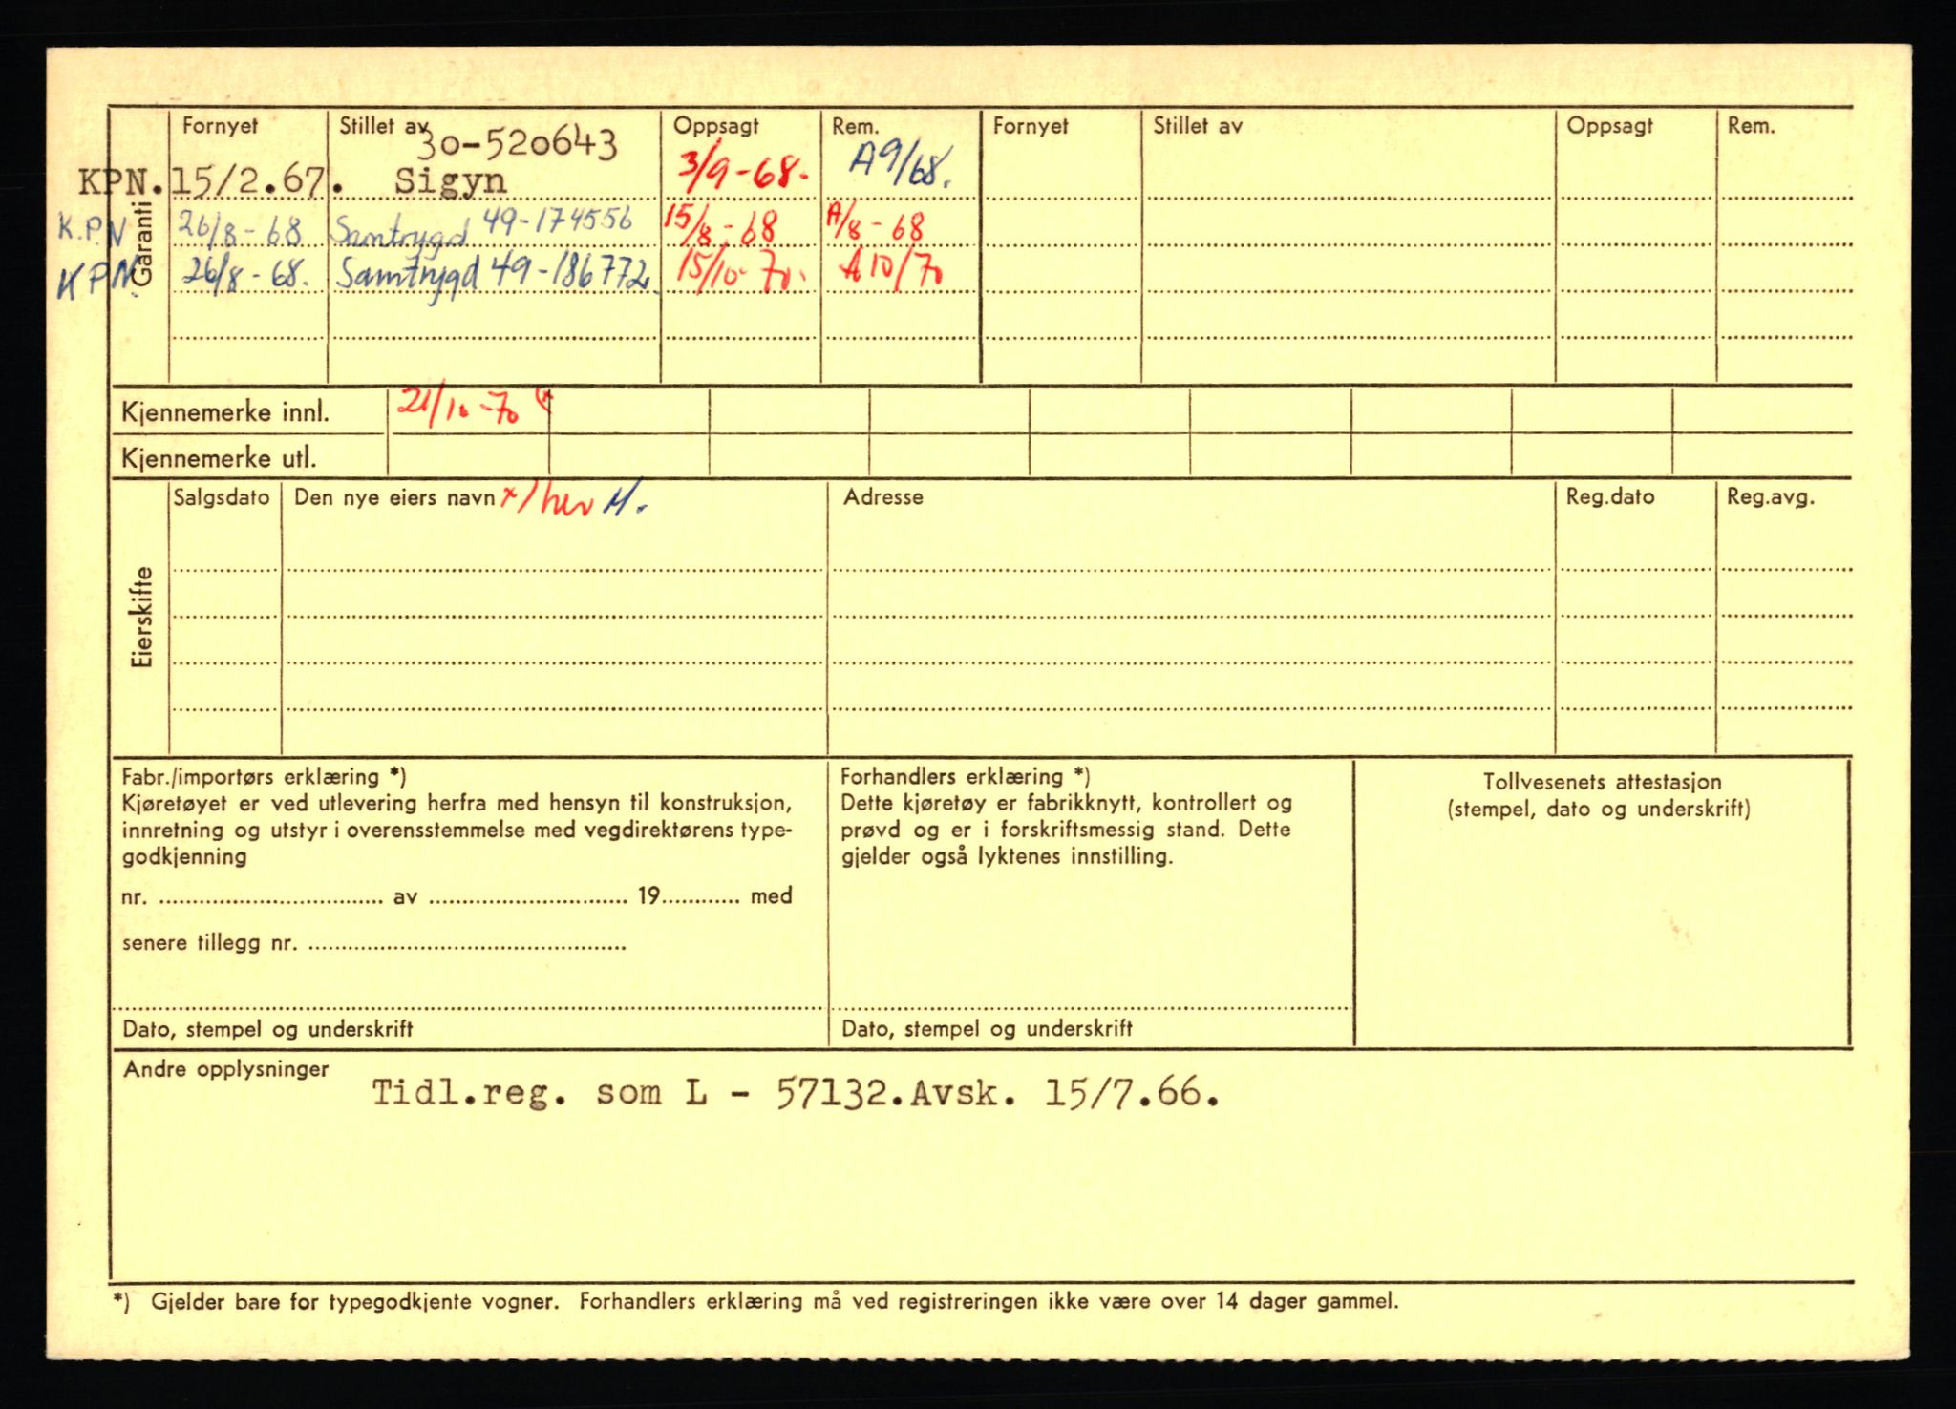Click the vertical Eierskifte label
Screen dimensions: 1956x1409
[143, 618]
